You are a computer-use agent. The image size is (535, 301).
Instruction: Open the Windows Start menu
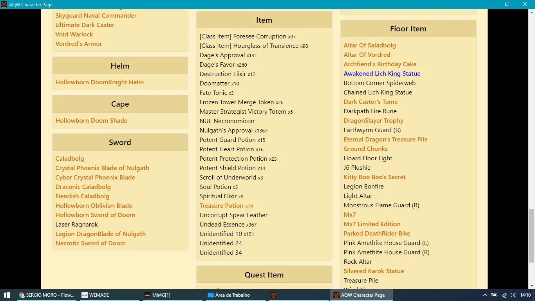click(x=7, y=295)
